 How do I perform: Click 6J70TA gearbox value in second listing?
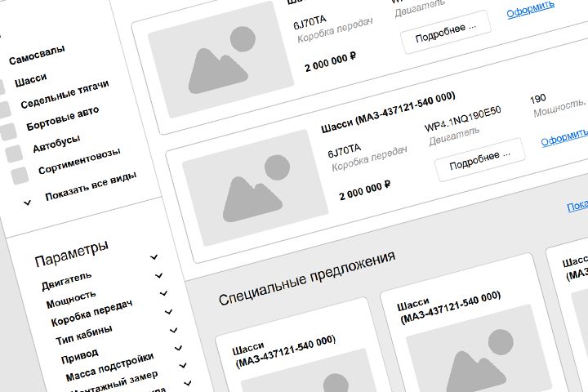[344, 150]
